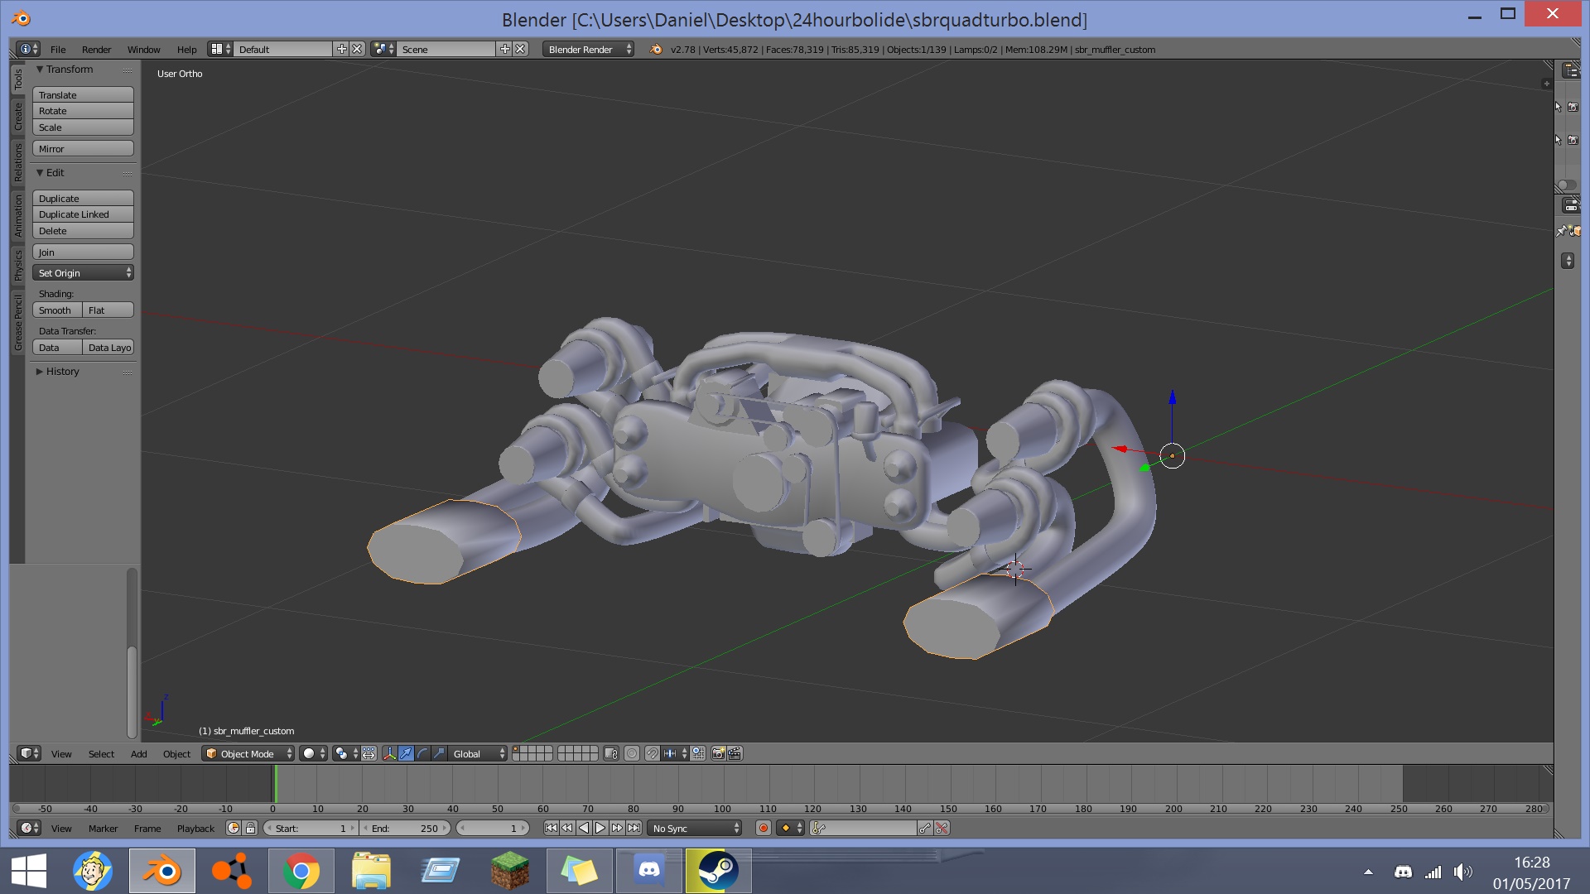Open the viewport shading selector
Image resolution: width=1590 pixels, height=894 pixels.
[313, 753]
